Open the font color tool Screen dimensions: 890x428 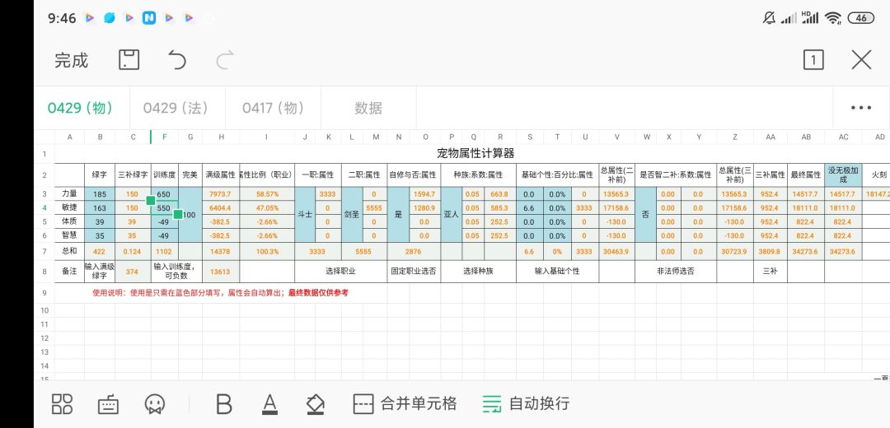click(269, 403)
